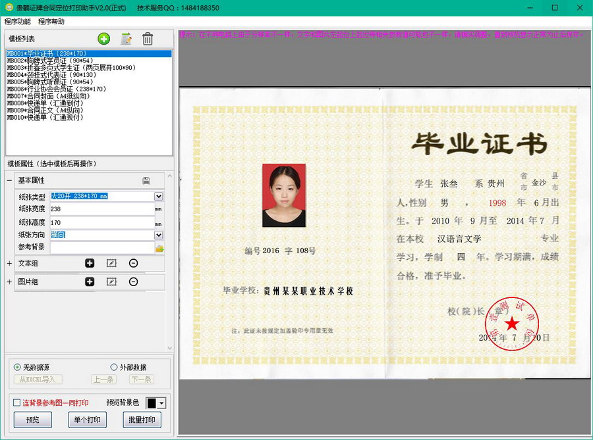Click 纸张宽度 input field showing 238

[x=103, y=208]
